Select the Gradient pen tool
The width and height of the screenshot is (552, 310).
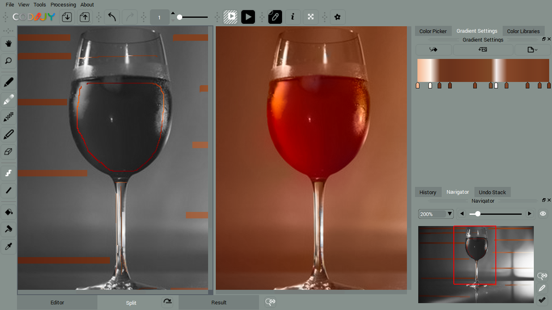click(x=8, y=100)
